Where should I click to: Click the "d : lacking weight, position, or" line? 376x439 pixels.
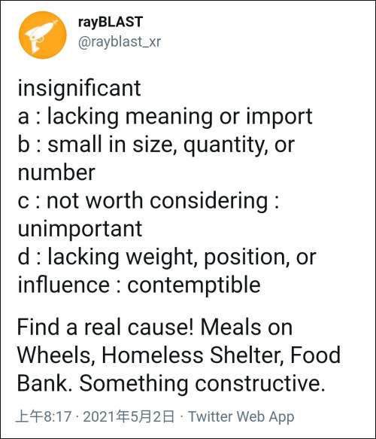pos(167,257)
